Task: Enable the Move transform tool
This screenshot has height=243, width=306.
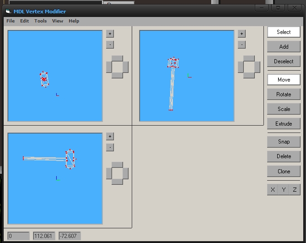Action: tap(284, 80)
